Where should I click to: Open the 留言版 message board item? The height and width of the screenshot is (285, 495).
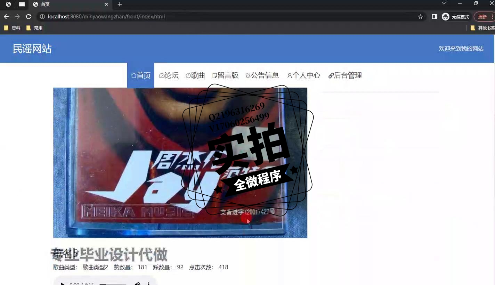pos(225,75)
